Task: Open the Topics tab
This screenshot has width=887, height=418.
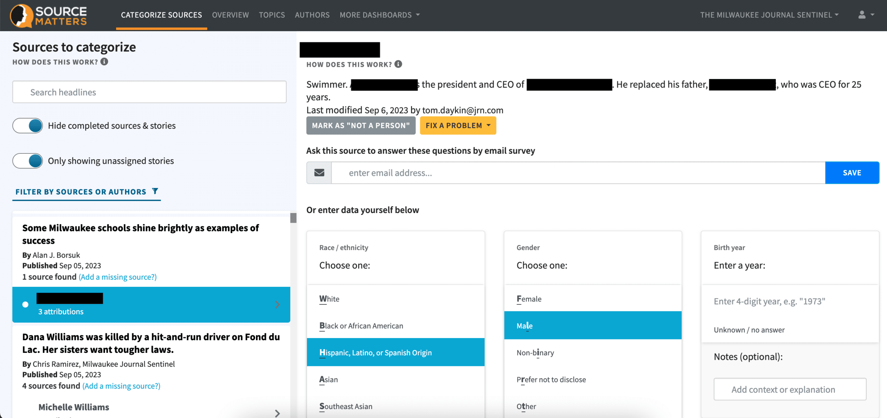Action: pos(272,15)
